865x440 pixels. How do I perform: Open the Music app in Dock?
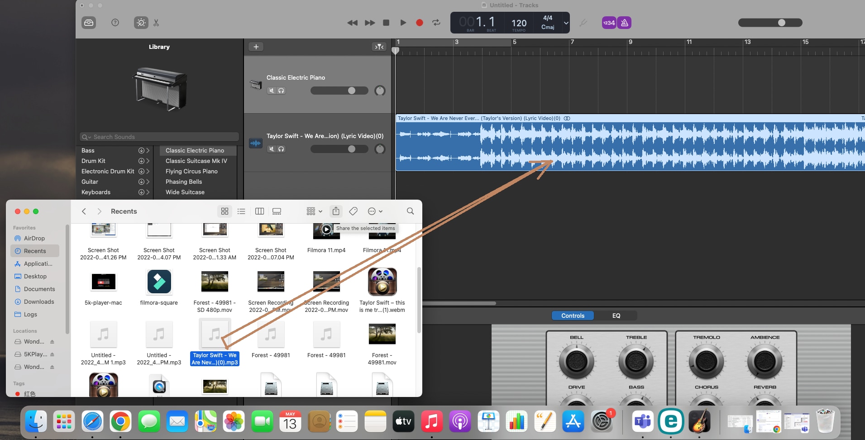431,422
